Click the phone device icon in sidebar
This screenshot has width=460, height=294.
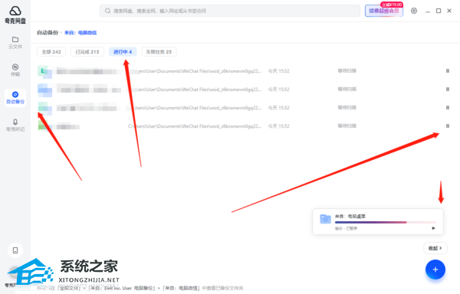[15, 250]
